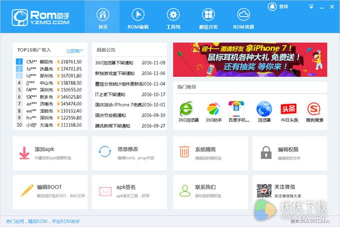This screenshot has width=340, height=227.
Task: Select rank 7 row ae*** 济南市
Action: tap(49, 104)
